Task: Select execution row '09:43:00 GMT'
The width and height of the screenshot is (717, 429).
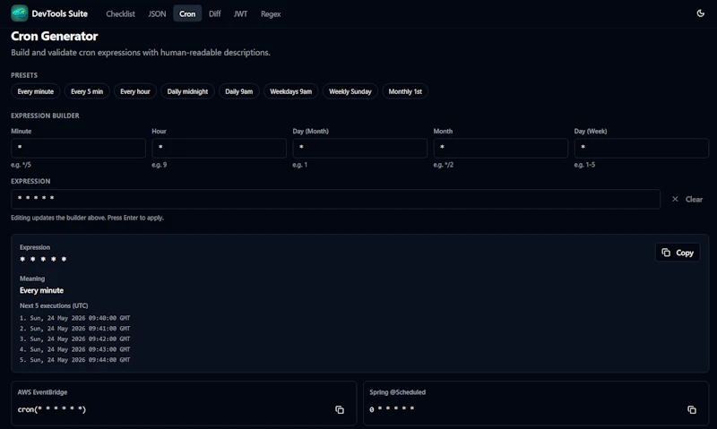Action: point(75,349)
